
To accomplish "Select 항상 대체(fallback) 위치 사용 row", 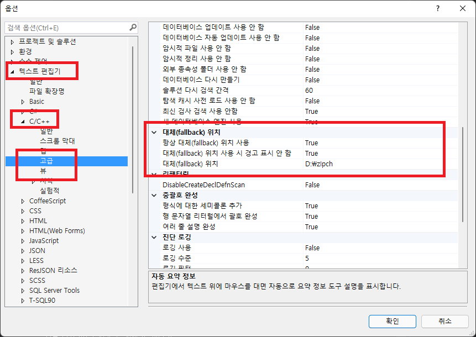I will tap(310, 143).
